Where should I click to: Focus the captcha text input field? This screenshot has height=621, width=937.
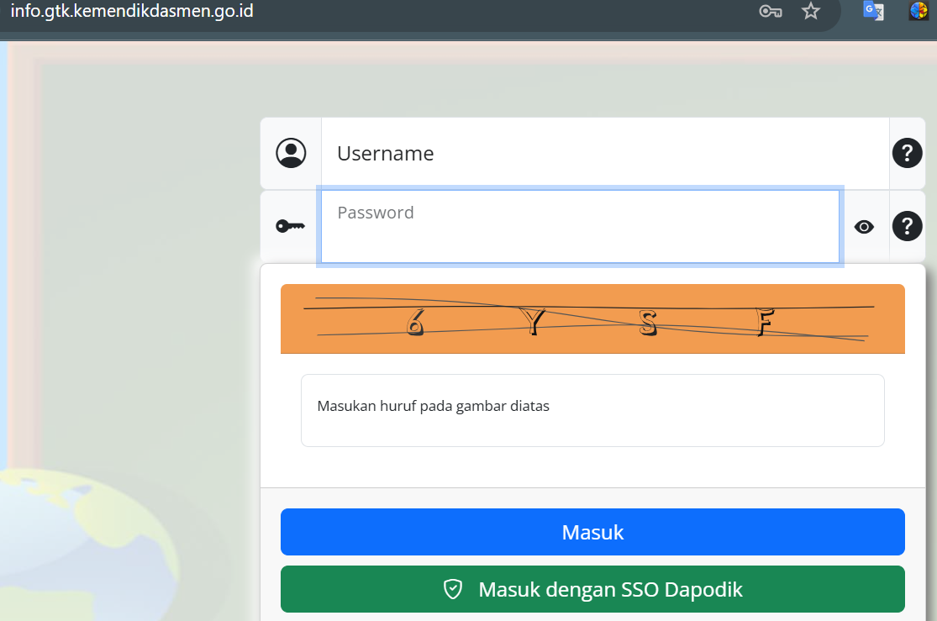pyautogui.click(x=592, y=411)
